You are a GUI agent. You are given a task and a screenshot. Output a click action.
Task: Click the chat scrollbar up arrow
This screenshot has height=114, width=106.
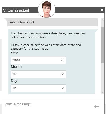coord(103,20)
